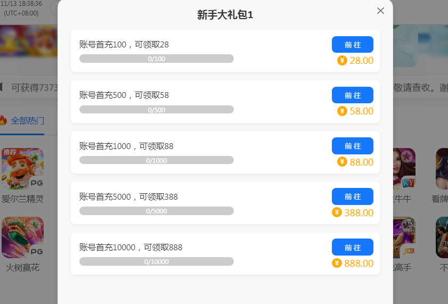Click the 0/10000 progress bar
Viewport: 448px width, 304px height.
click(x=156, y=261)
